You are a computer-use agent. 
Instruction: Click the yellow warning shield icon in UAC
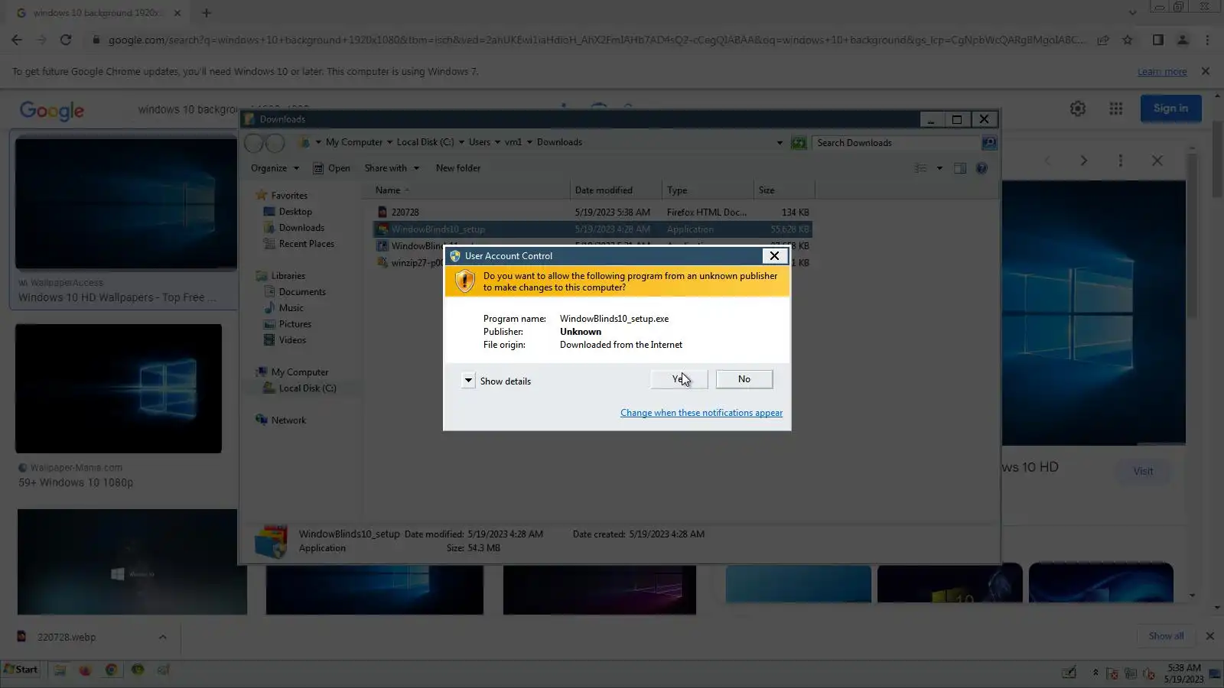(464, 281)
